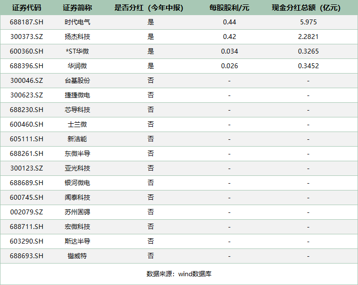Select the code 603290.SH
The width and height of the screenshot is (358, 285).
click(x=26, y=241)
